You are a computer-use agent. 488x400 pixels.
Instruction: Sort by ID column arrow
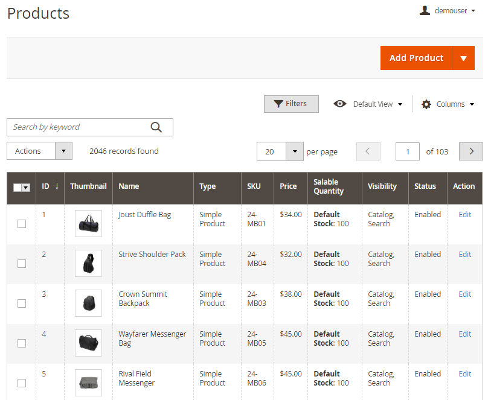pos(57,186)
